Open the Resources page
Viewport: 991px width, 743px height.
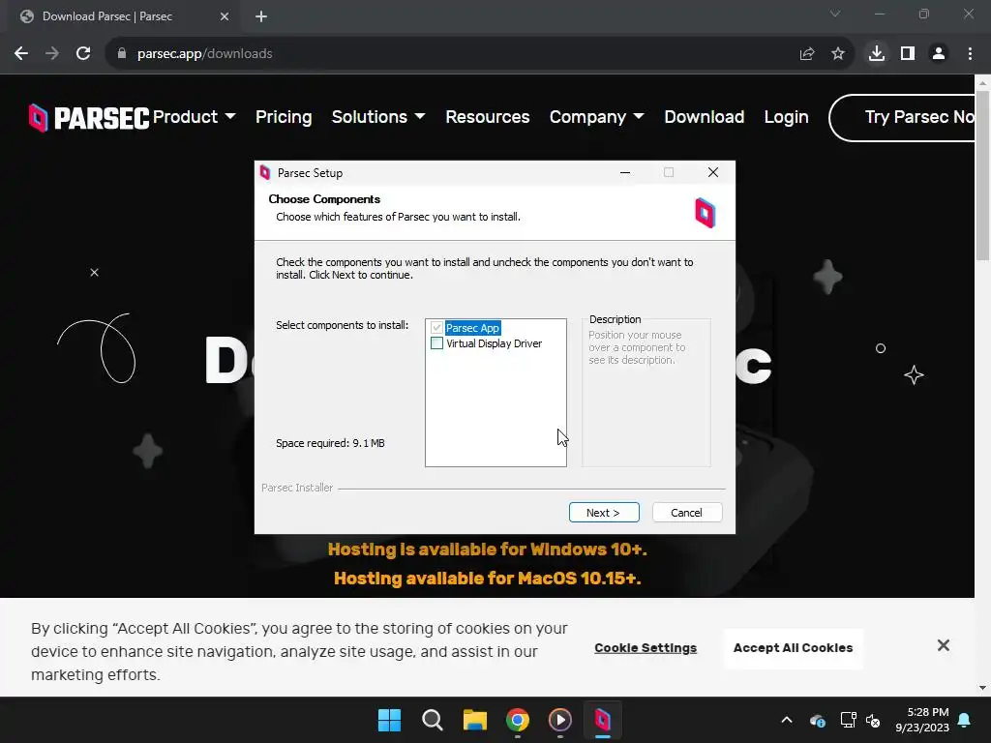pyautogui.click(x=488, y=117)
